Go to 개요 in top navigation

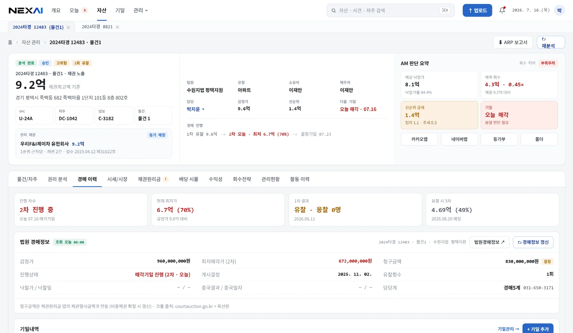(x=56, y=10)
